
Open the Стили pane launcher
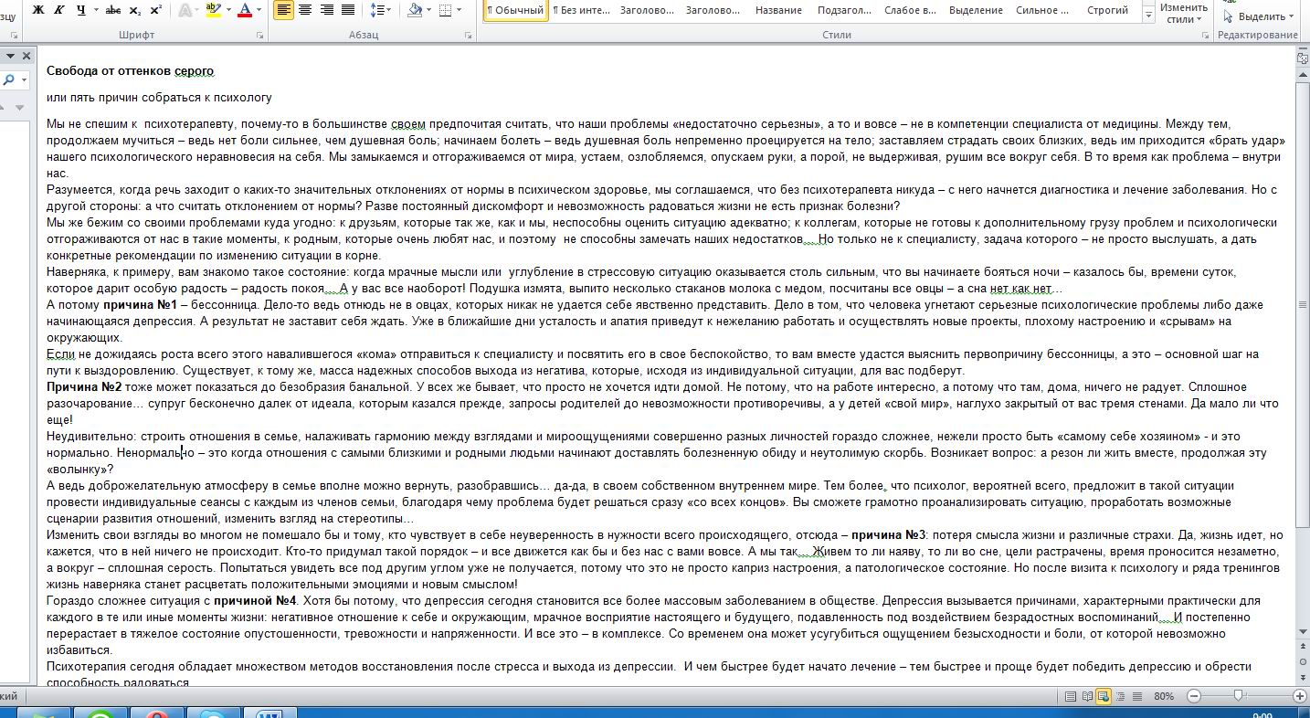pos(1208,35)
